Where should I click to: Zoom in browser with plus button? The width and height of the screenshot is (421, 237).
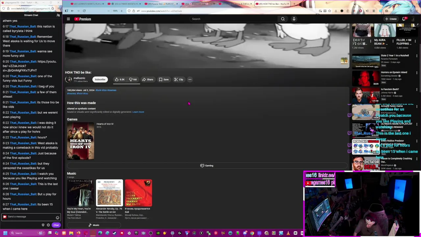(122, 11)
